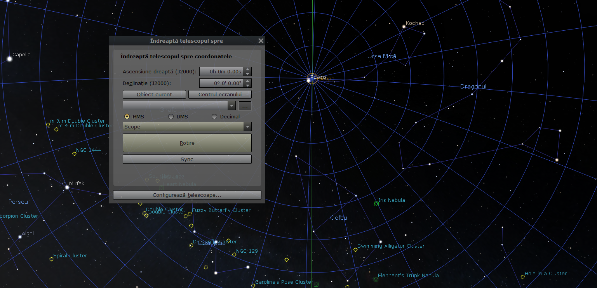The width and height of the screenshot is (597, 288).
Task: Select the Iris Nebula green marker
Action: [x=376, y=204]
